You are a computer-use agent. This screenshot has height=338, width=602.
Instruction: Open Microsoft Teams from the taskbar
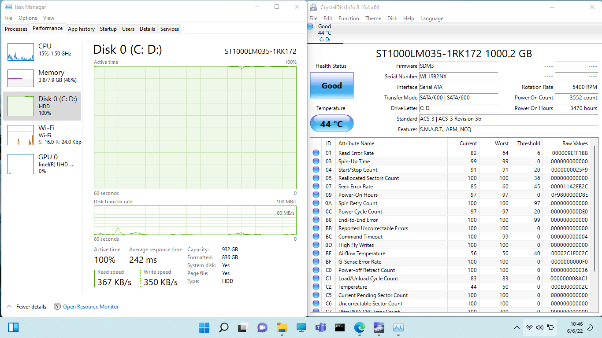point(320,327)
